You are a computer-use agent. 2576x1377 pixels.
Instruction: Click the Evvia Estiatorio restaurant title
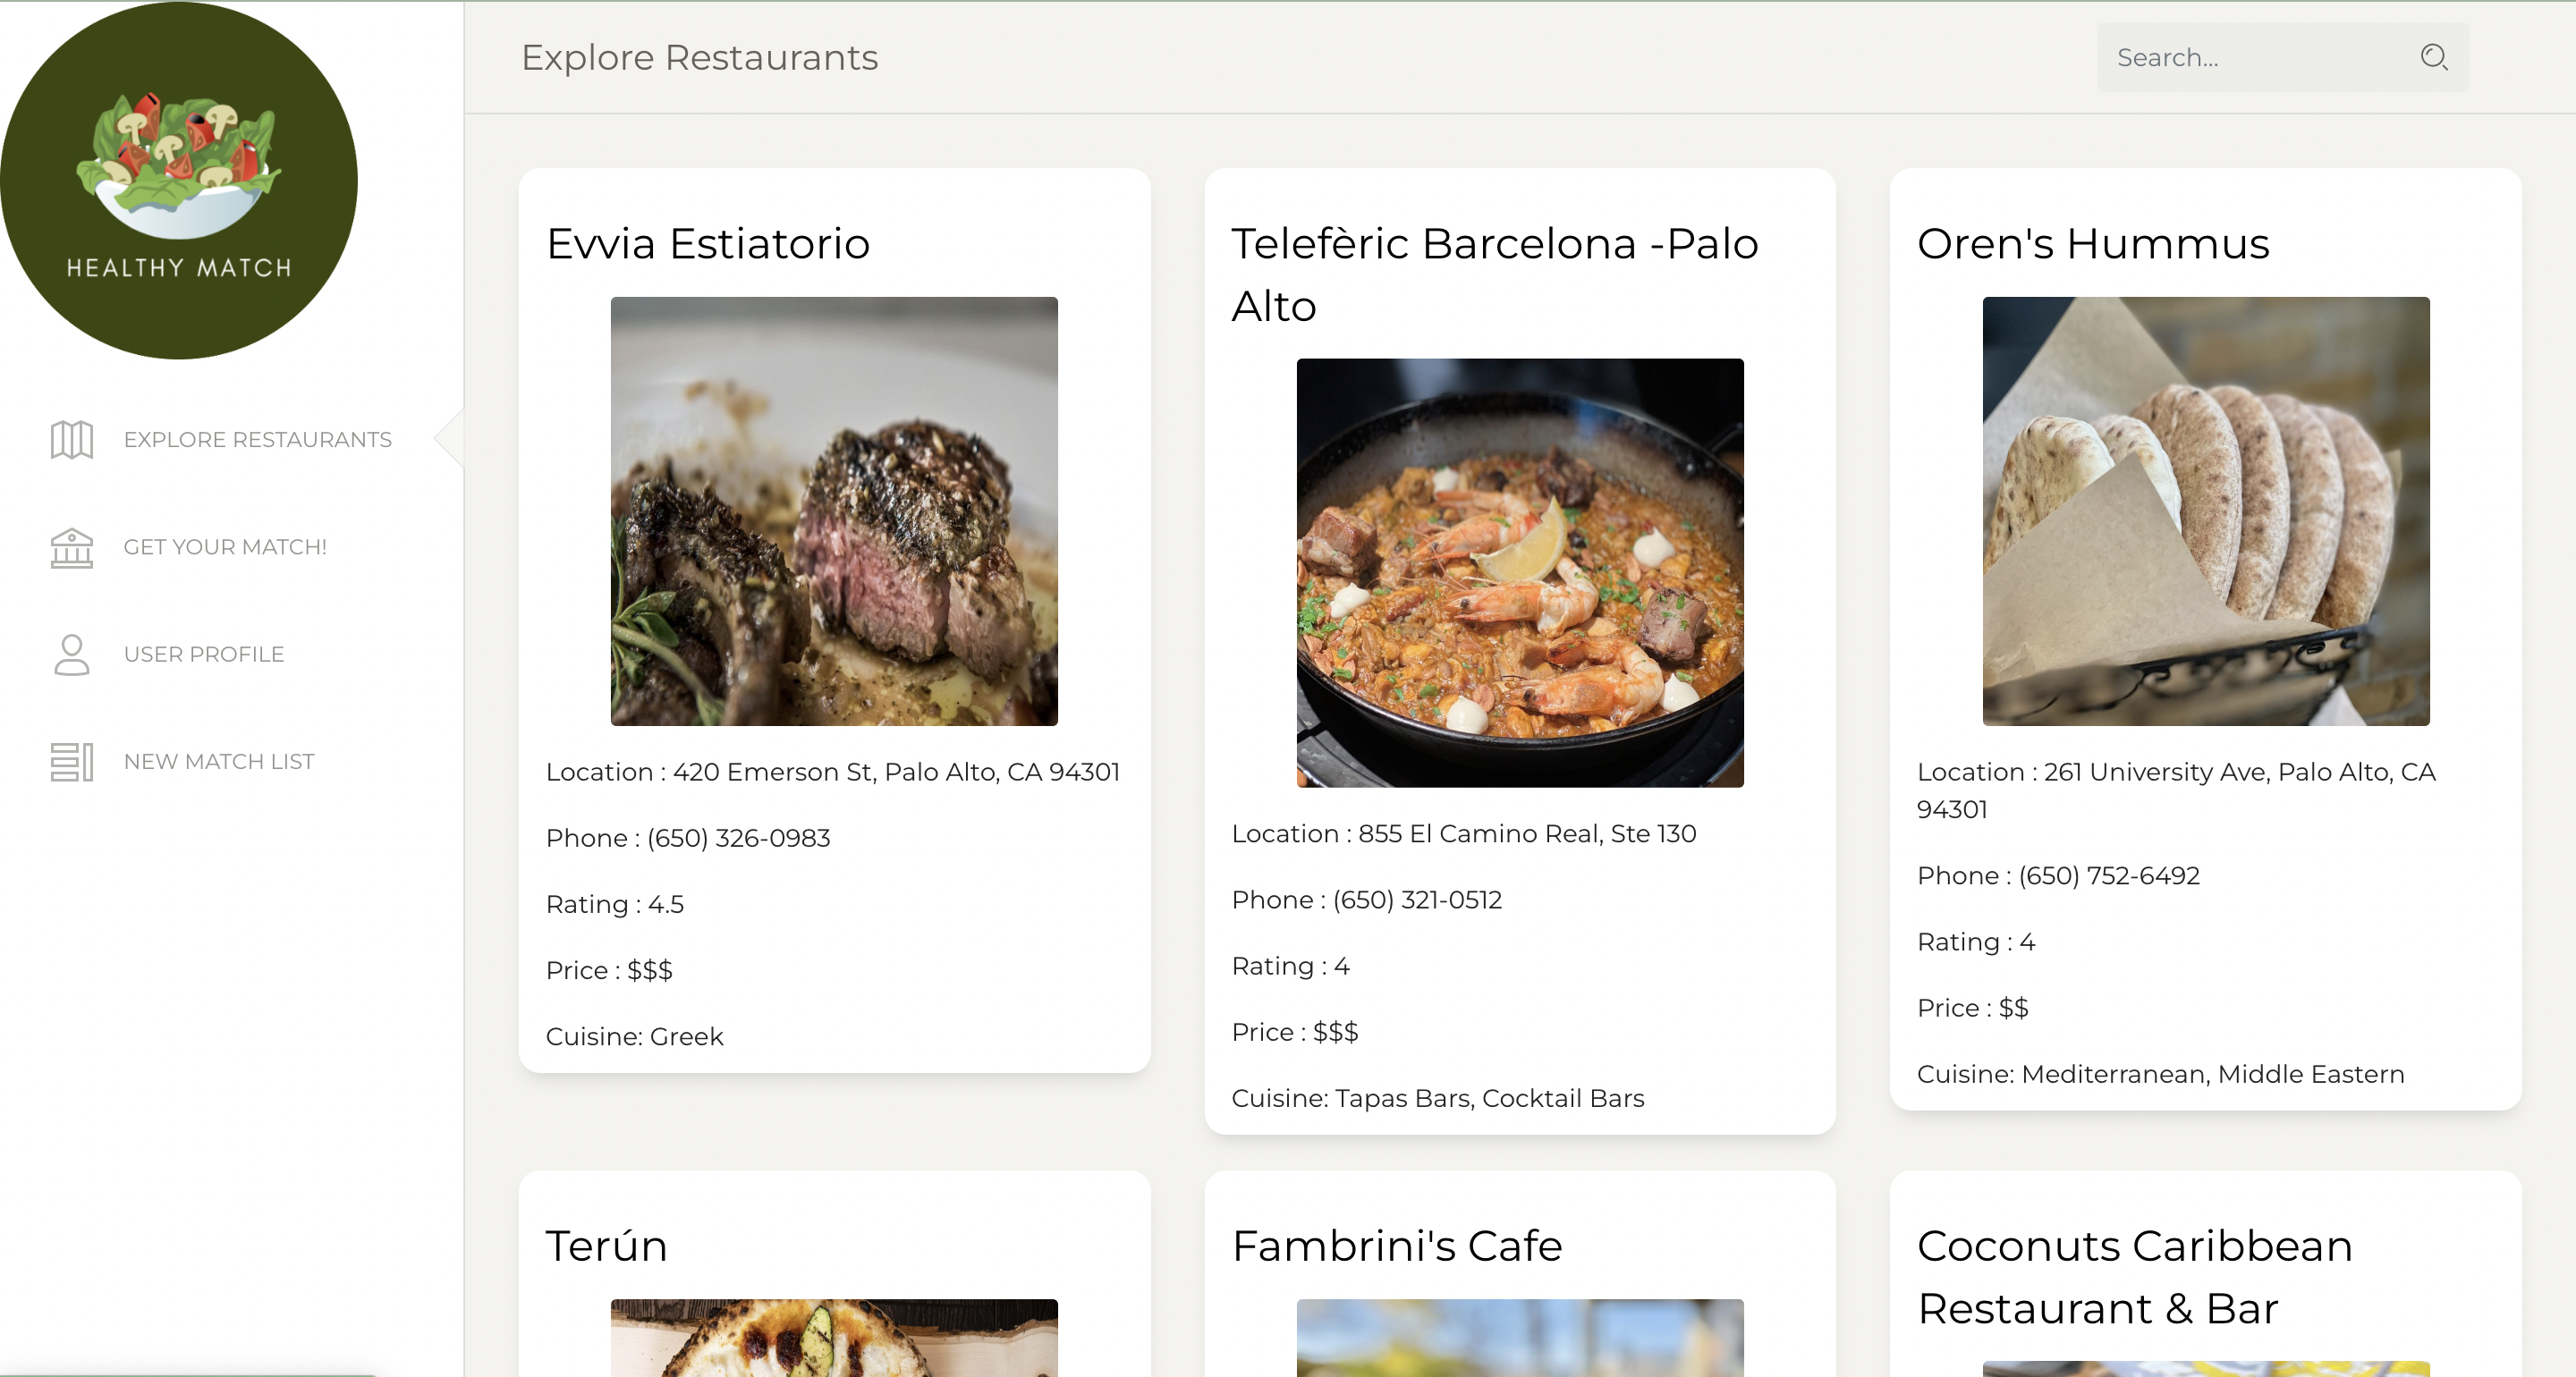(708, 244)
